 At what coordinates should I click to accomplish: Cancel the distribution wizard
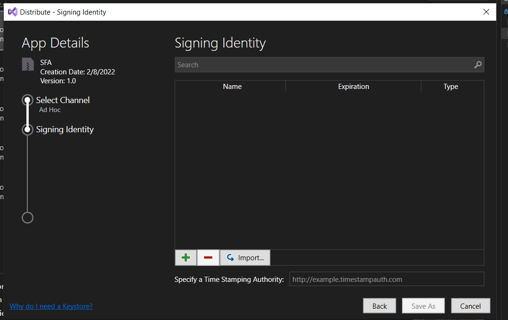pyautogui.click(x=470, y=305)
